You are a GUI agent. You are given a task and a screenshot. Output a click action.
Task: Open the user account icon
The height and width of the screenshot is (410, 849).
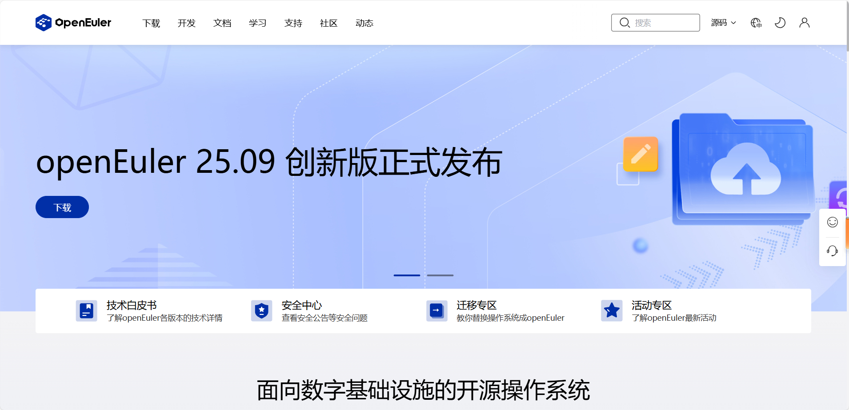coord(804,22)
